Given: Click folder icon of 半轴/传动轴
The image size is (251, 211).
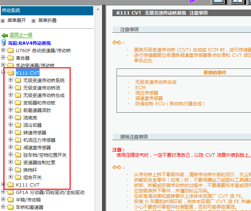Looking at the screenshot, I should click(x=10, y=200).
